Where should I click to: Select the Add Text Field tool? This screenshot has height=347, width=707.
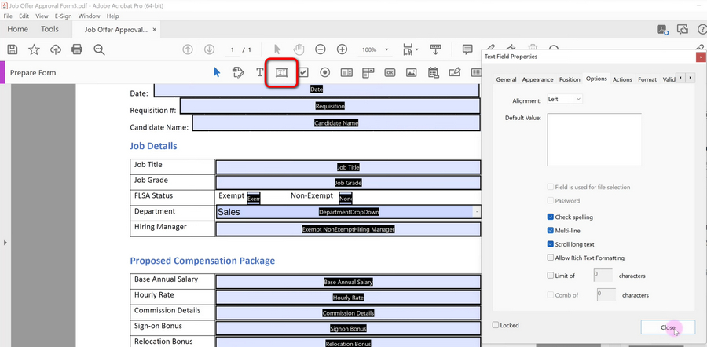281,73
